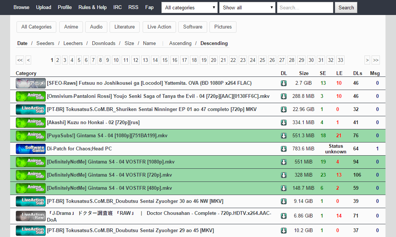
Task: Click LiveAction Raw icon beside J-Drama entry
Action: pos(31,216)
